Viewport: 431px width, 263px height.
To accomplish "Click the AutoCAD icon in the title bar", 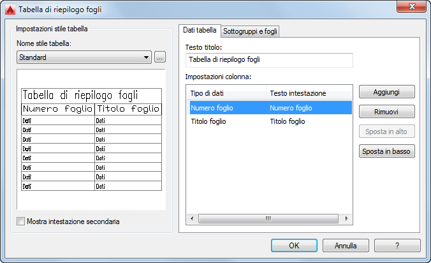I will (10, 9).
